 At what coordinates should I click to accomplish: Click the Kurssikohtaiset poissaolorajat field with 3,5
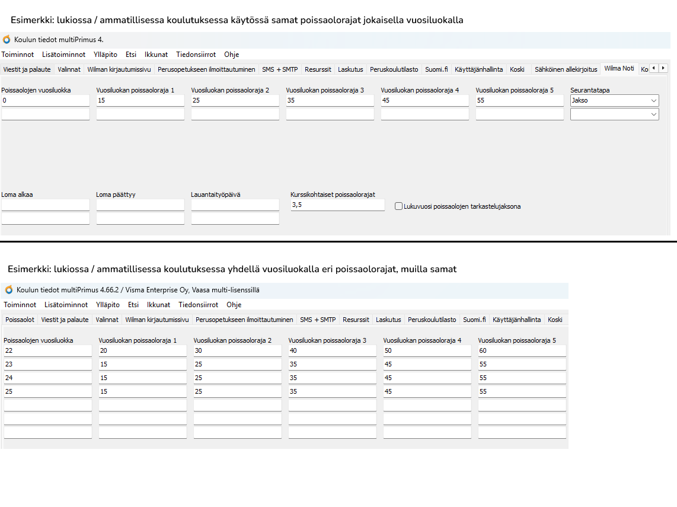(337, 205)
